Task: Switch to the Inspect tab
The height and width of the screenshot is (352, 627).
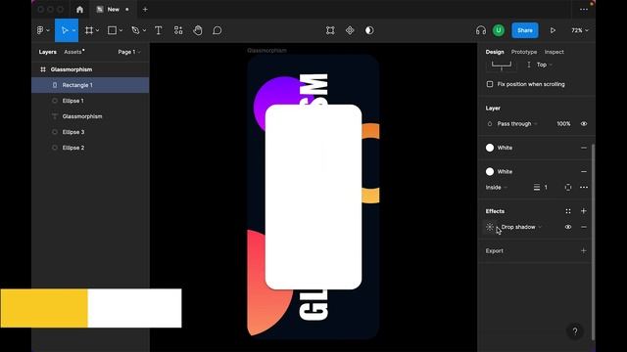Action: 554,52
